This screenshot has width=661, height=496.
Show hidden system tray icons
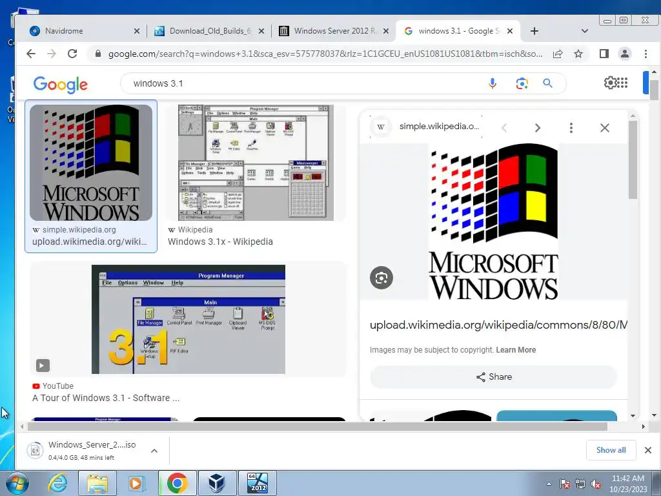pos(549,484)
